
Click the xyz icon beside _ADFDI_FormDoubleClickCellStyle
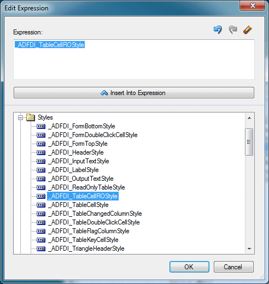41,135
